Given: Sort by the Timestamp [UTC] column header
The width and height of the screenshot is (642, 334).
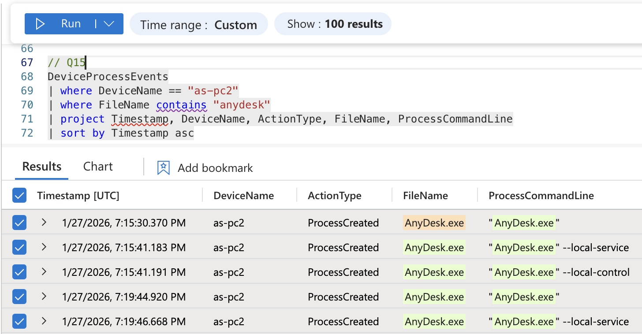Looking at the screenshot, I should (78, 196).
